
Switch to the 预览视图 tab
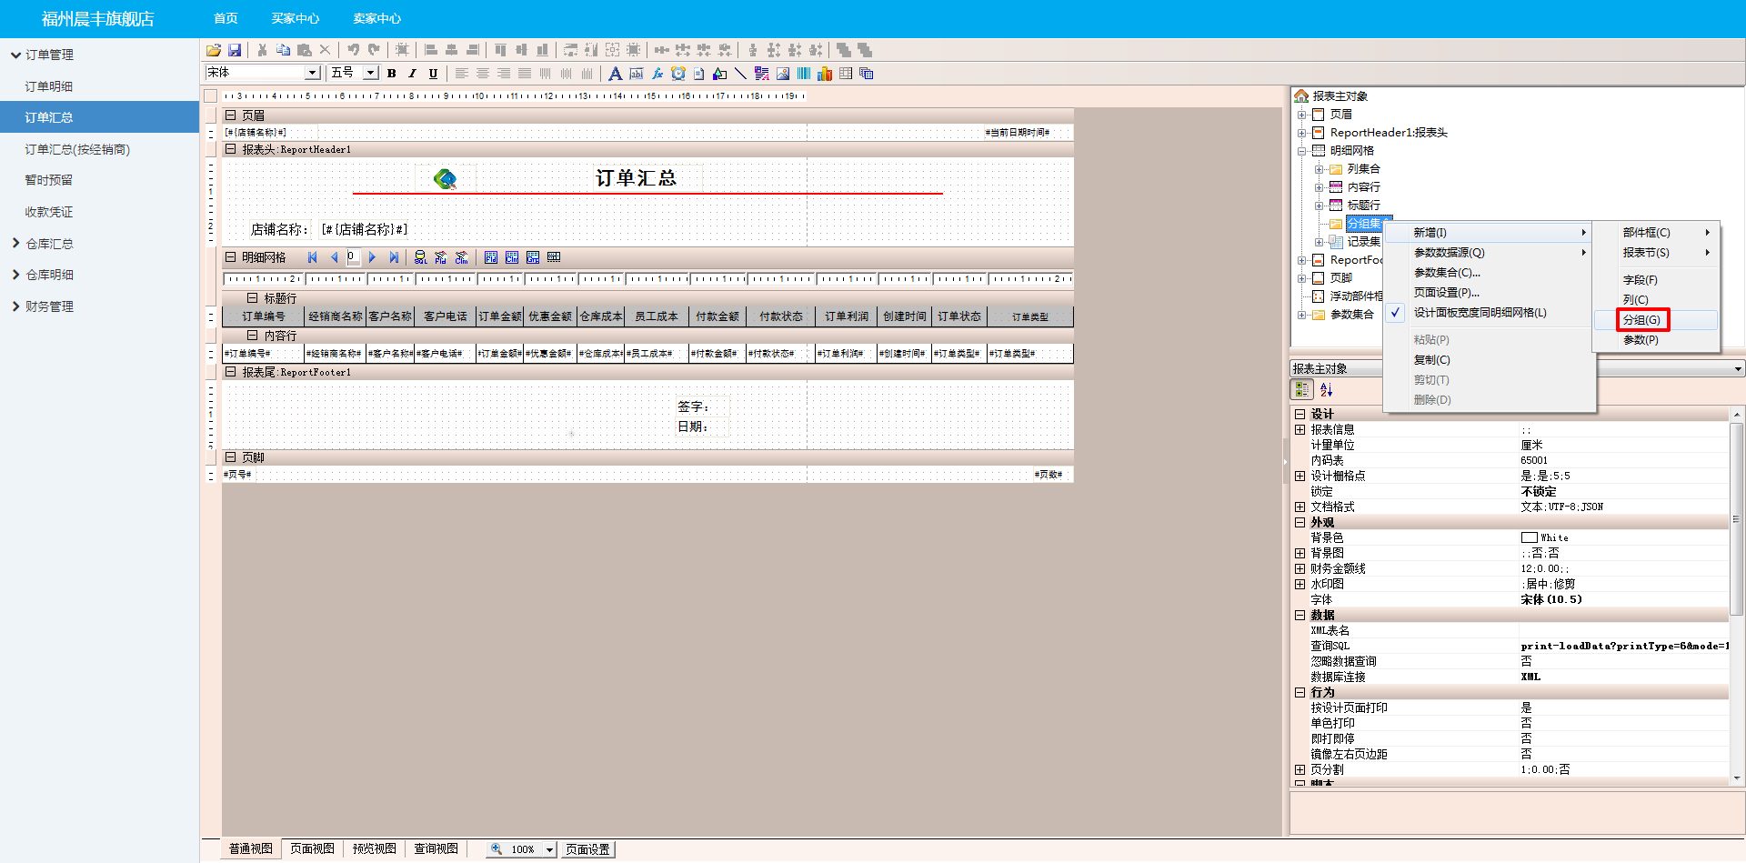pyautogui.click(x=374, y=848)
